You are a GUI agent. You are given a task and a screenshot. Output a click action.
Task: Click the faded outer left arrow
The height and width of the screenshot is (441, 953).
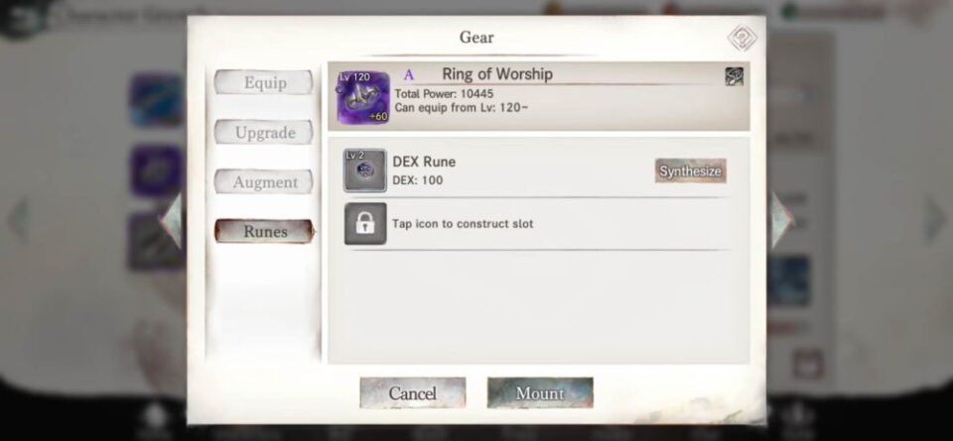(x=18, y=220)
